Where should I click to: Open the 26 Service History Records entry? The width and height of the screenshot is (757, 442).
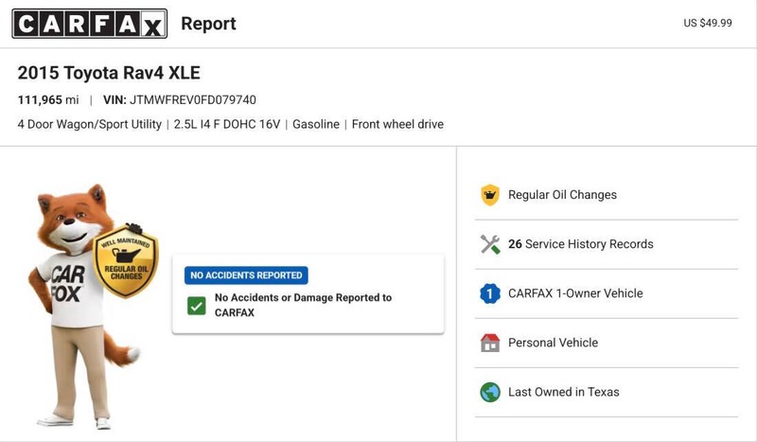[x=581, y=244]
